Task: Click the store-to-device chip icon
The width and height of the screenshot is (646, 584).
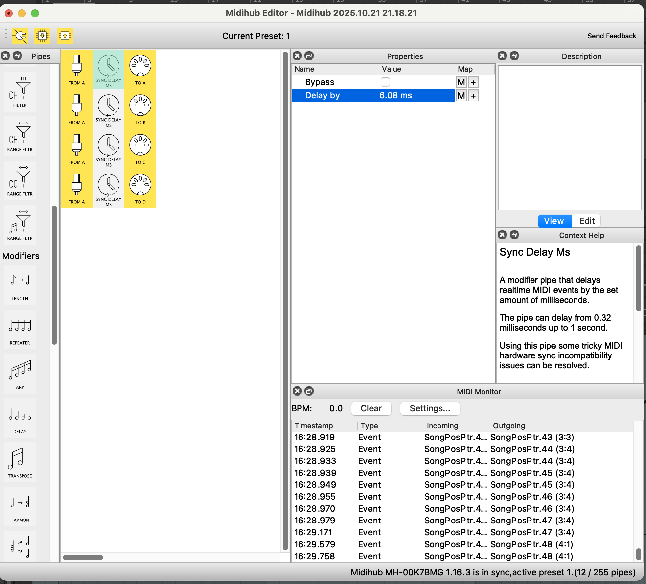Action: [65, 35]
